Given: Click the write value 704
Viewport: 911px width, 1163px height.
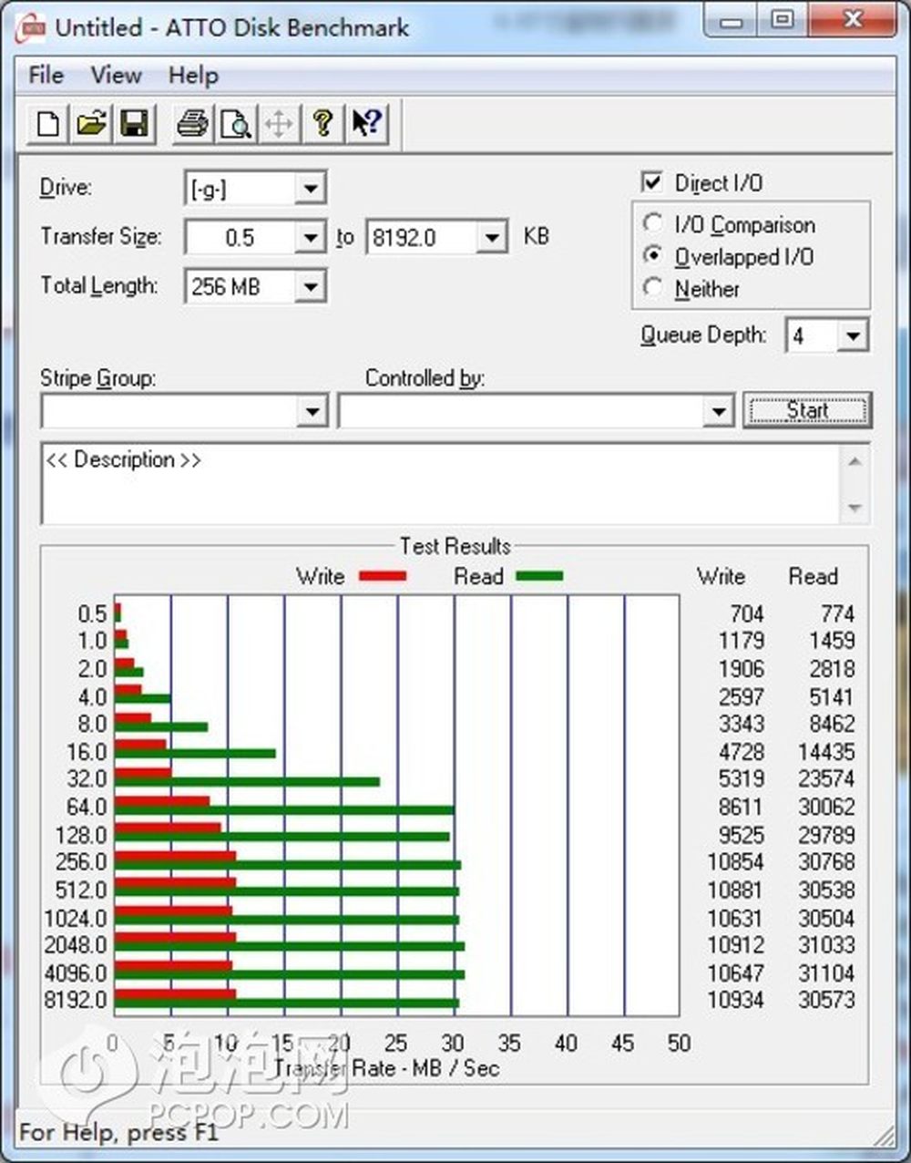Looking at the screenshot, I should 746,614.
